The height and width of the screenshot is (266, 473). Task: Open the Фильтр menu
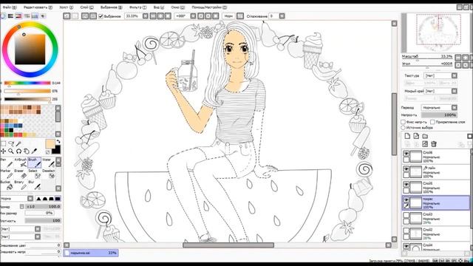click(137, 7)
